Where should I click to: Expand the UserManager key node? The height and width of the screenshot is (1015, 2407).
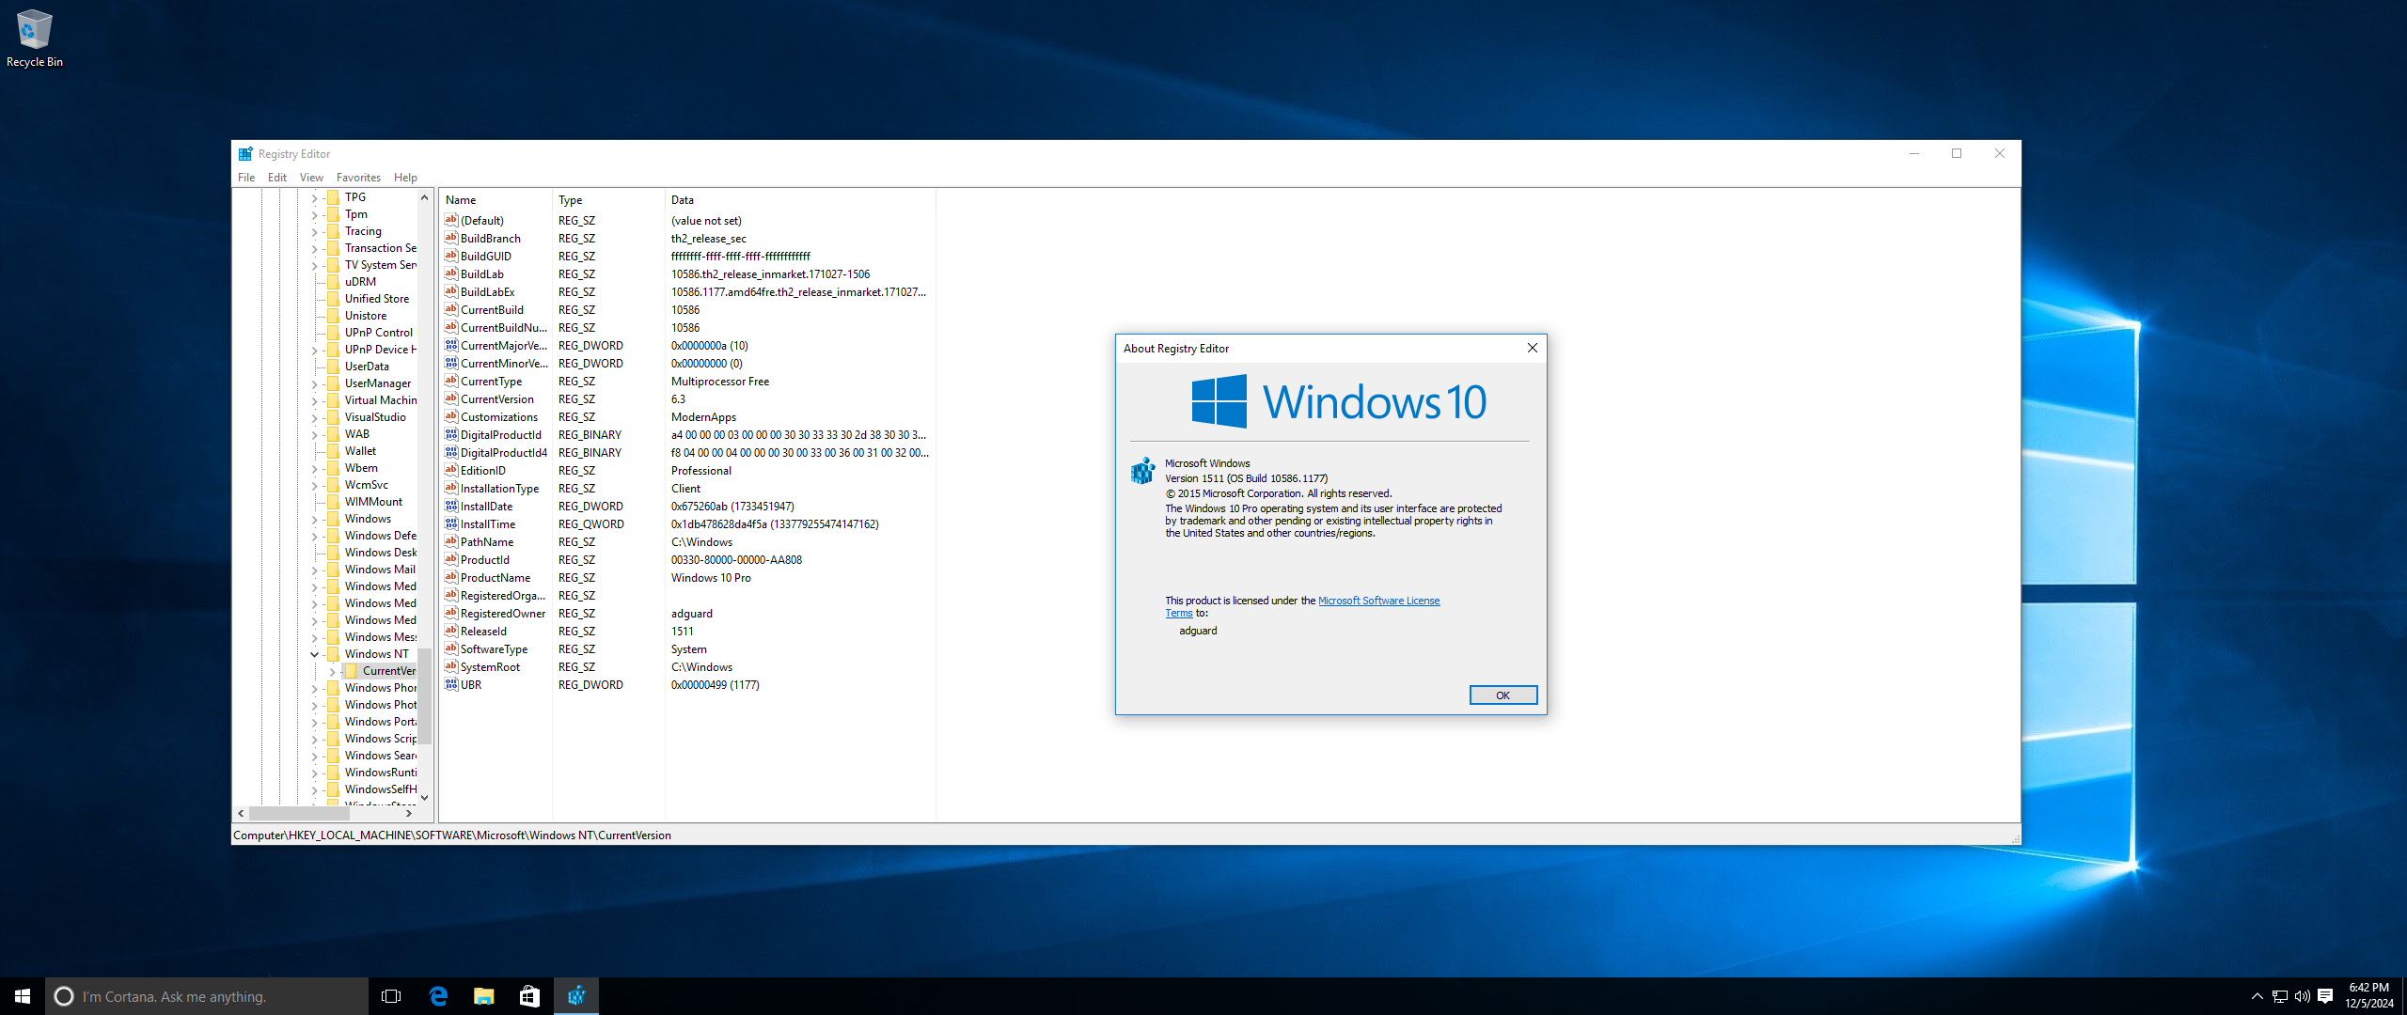point(314,383)
